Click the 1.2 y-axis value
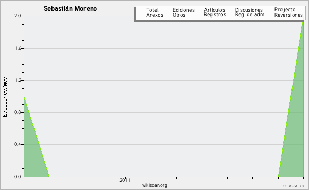 click(x=18, y=80)
